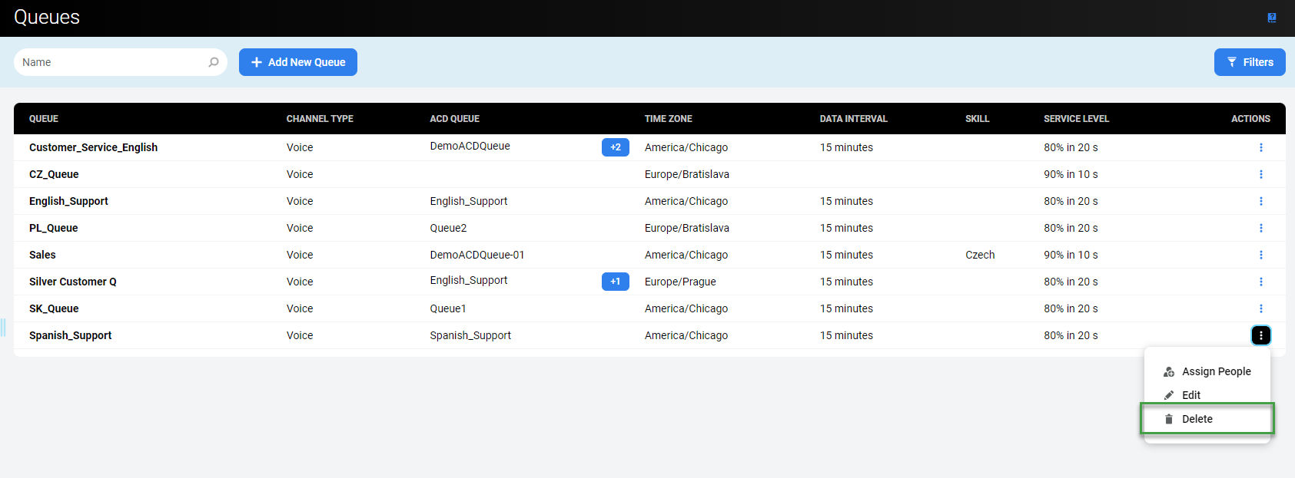The width and height of the screenshot is (1295, 478).
Task: Click the Add New Queue button
Action: (x=297, y=62)
